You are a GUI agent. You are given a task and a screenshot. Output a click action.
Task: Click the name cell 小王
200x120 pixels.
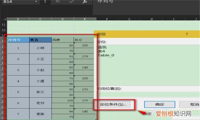pyautogui.click(x=40, y=59)
